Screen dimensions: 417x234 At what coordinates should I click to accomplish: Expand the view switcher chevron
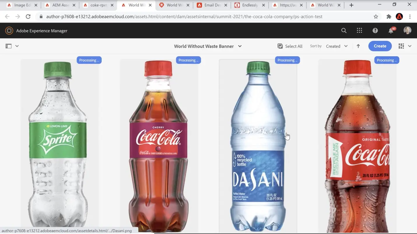pyautogui.click(x=410, y=46)
